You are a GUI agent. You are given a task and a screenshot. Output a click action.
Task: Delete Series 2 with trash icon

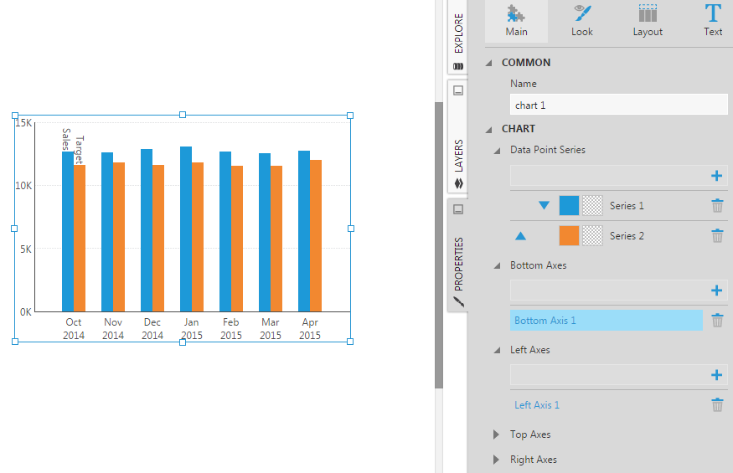[x=717, y=235]
